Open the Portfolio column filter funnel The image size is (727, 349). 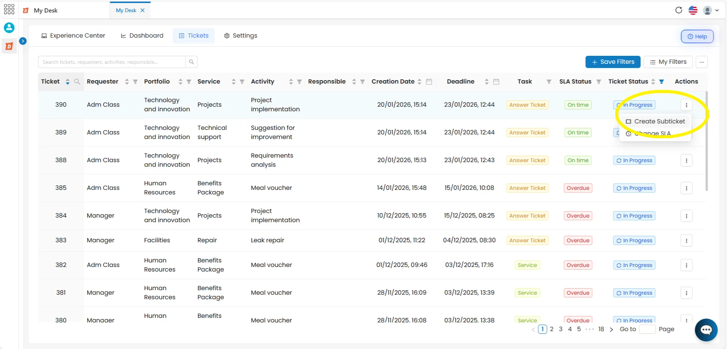click(189, 82)
